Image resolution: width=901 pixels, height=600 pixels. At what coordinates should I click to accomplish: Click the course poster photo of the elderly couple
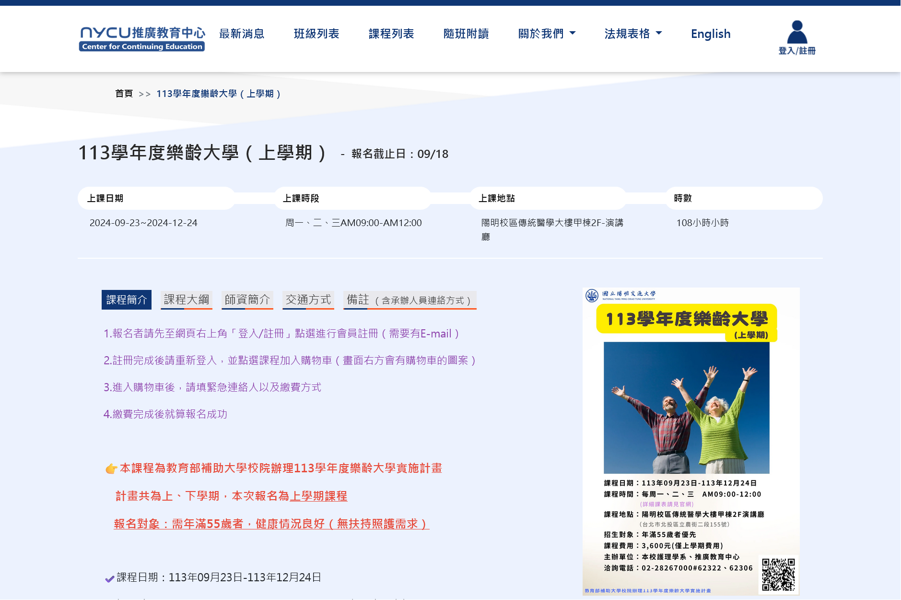pos(686,408)
